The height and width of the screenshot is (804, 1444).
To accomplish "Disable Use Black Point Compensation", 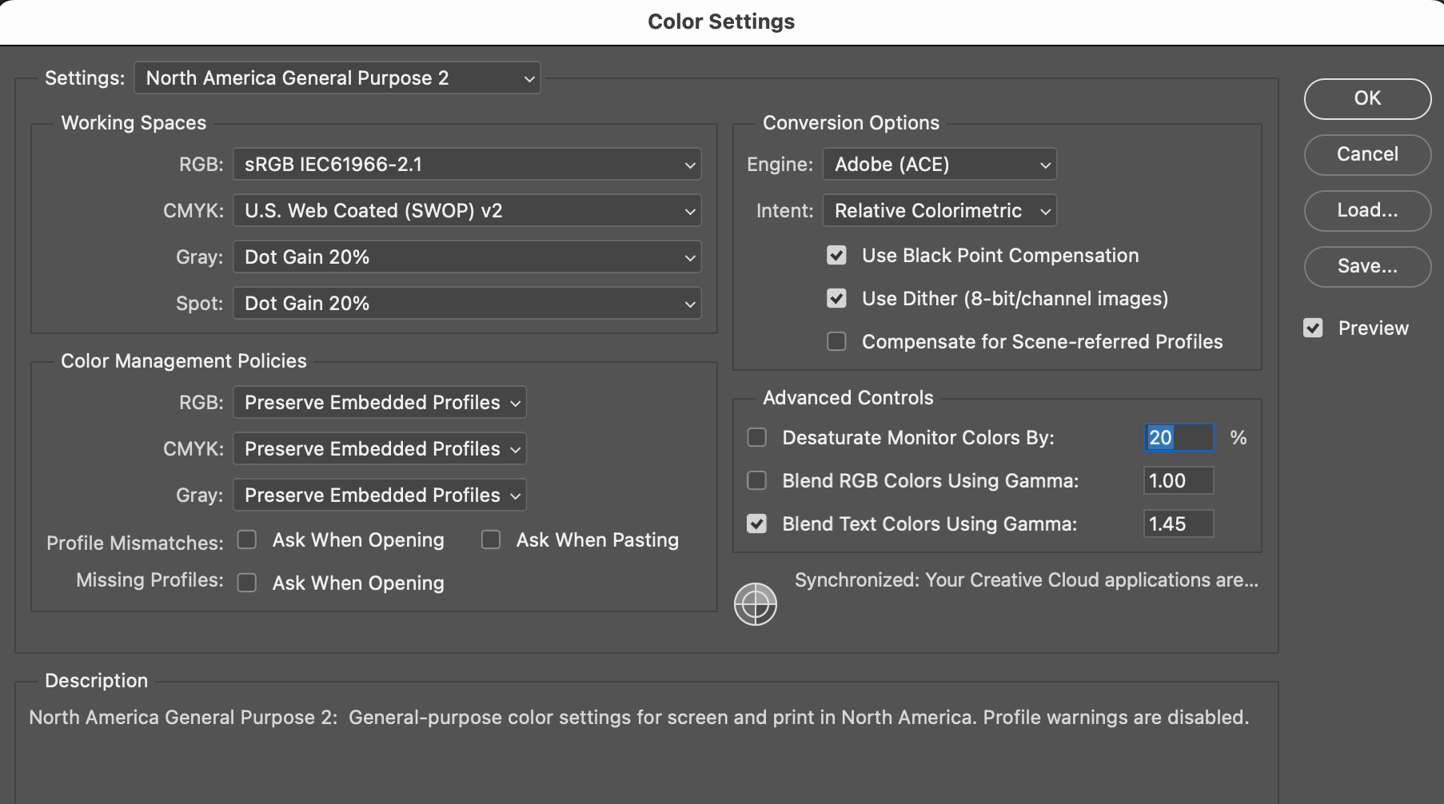I will click(836, 255).
